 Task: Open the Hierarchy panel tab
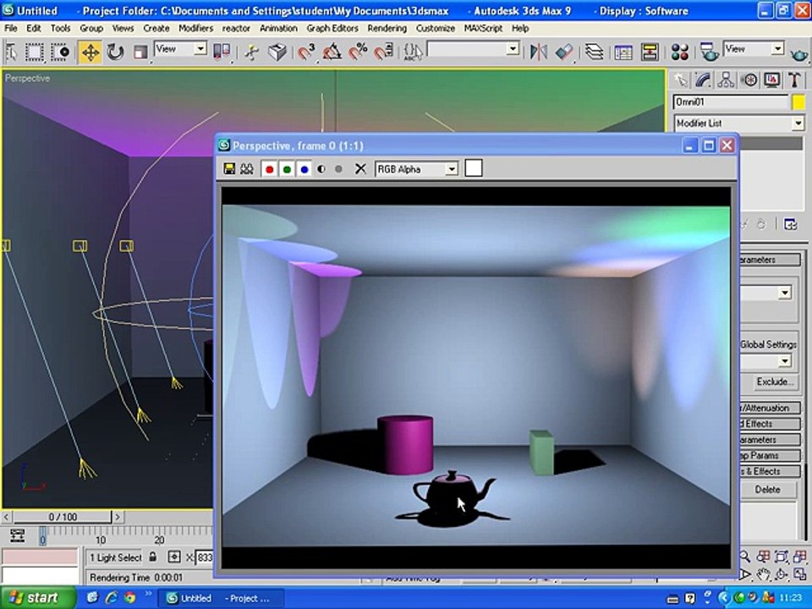tap(726, 80)
